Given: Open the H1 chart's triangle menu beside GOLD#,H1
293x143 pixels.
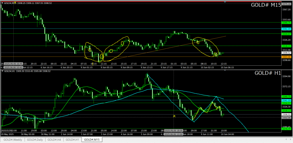Looking at the screenshot, I should click(x=2, y=71).
